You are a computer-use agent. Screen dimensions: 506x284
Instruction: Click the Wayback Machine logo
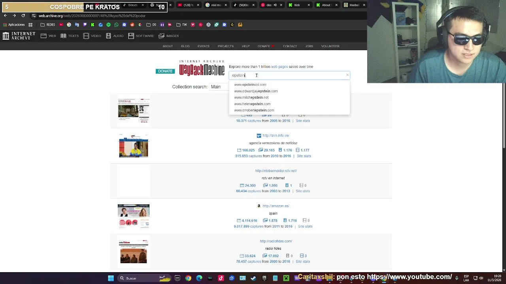202,68
